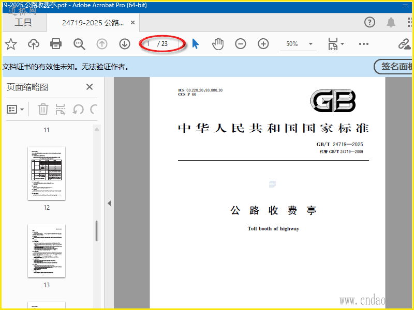Go to next page arrow
414x310 pixels.
(125, 44)
